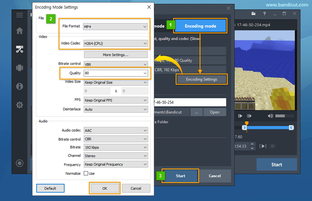
Task: Click the Encoding Settings button
Action: pyautogui.click(x=201, y=79)
